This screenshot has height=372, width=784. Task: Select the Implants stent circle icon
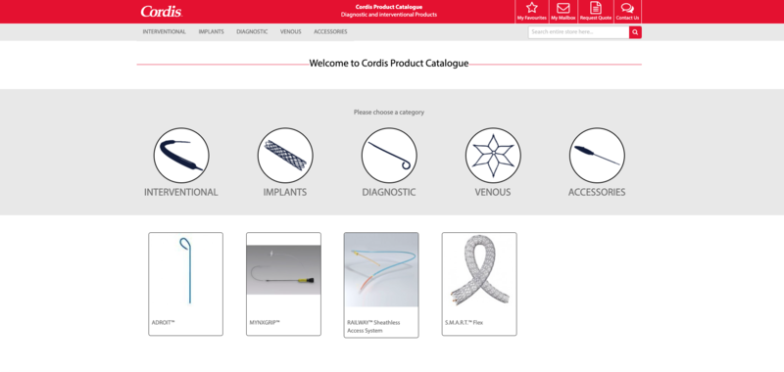[285, 156]
